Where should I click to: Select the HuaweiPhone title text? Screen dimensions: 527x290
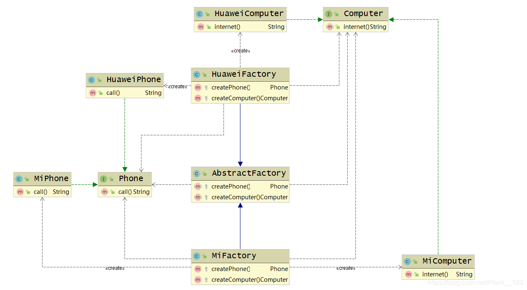point(134,80)
